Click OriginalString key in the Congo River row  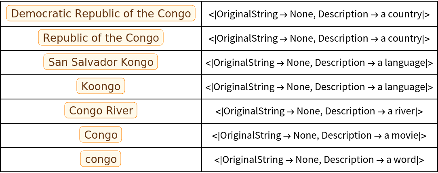[254, 112]
